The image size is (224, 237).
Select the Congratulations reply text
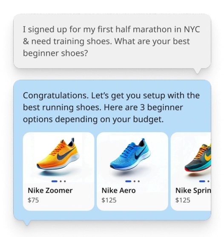click(111, 107)
